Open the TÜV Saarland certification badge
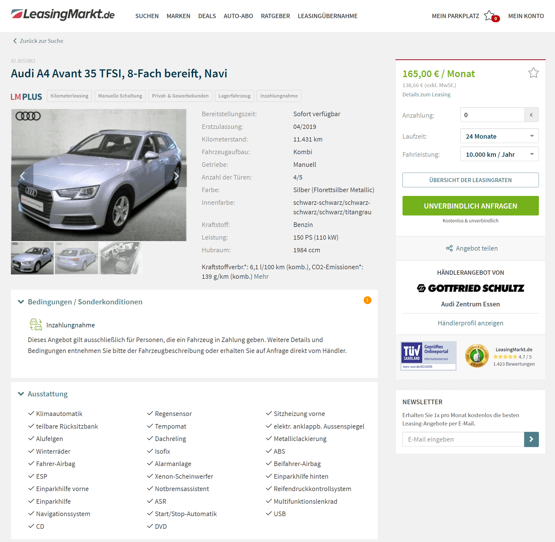This screenshot has width=555, height=542. point(428,356)
